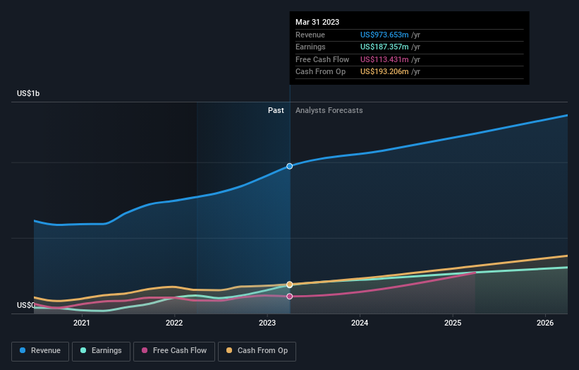Viewport: 579px width, 370px height.
Task: Click the Mar 31 2023 tooltip date
Action: tap(317, 22)
